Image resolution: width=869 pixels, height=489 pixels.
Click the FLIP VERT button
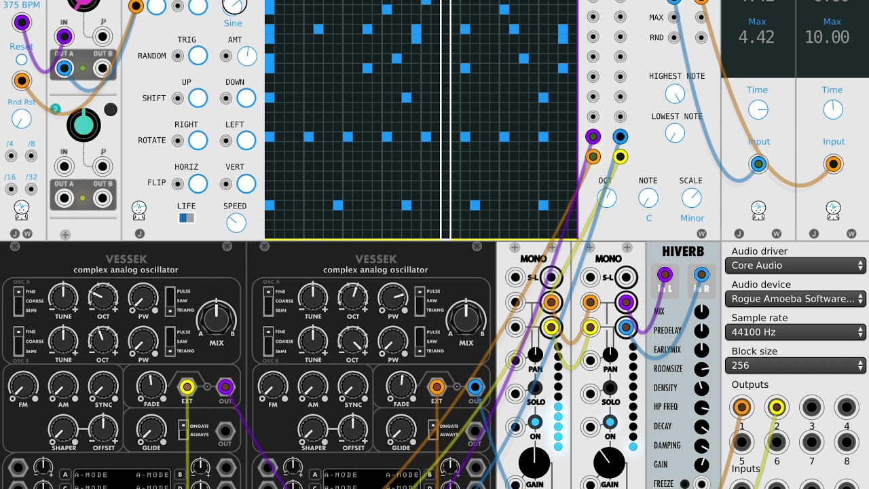[x=246, y=183]
